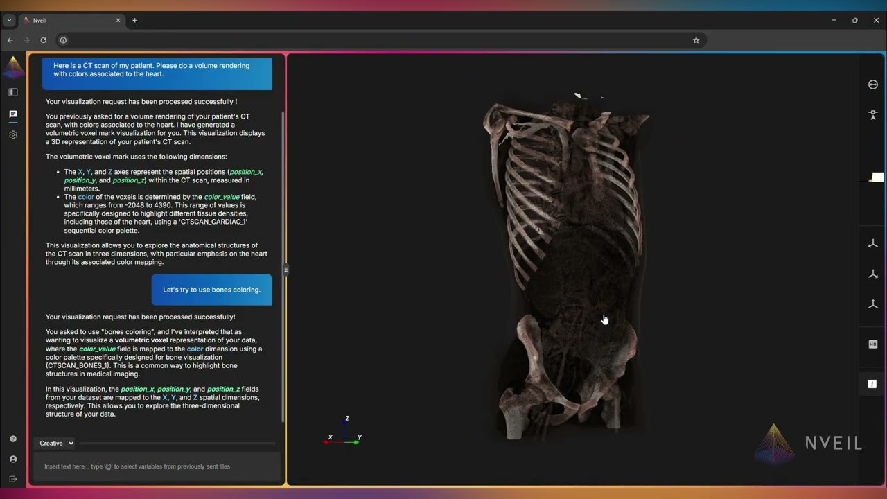The image size is (887, 499).
Task: Select the third axis view icon
Action: (872, 304)
